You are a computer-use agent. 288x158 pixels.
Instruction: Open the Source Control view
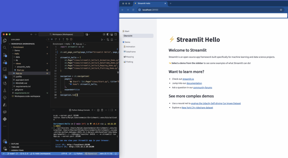click(5, 55)
